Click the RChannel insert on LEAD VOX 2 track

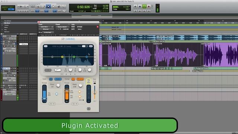(x=24, y=44)
